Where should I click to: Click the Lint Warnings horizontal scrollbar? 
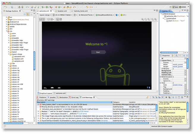[93, 123]
